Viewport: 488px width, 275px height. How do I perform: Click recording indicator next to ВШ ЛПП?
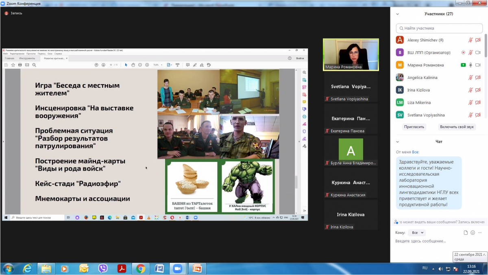coord(463,52)
